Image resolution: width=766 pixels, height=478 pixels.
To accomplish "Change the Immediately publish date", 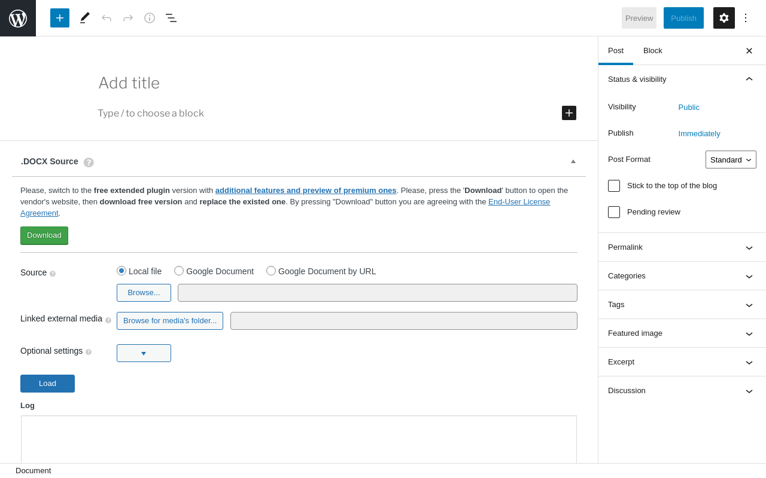I will 699,134.
